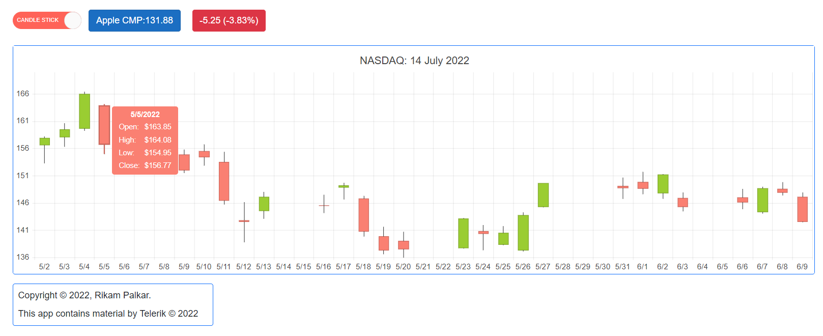Click the green candle for 6/7
This screenshot has width=823, height=336.
[x=762, y=200]
